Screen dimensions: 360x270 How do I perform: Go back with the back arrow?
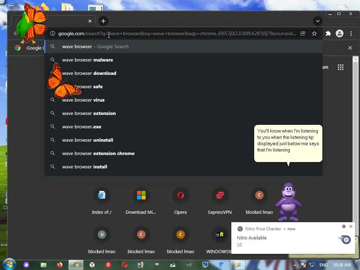click(x=15, y=33)
